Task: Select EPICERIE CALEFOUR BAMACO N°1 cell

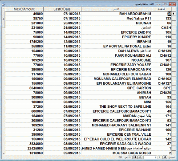Action: (117, 111)
